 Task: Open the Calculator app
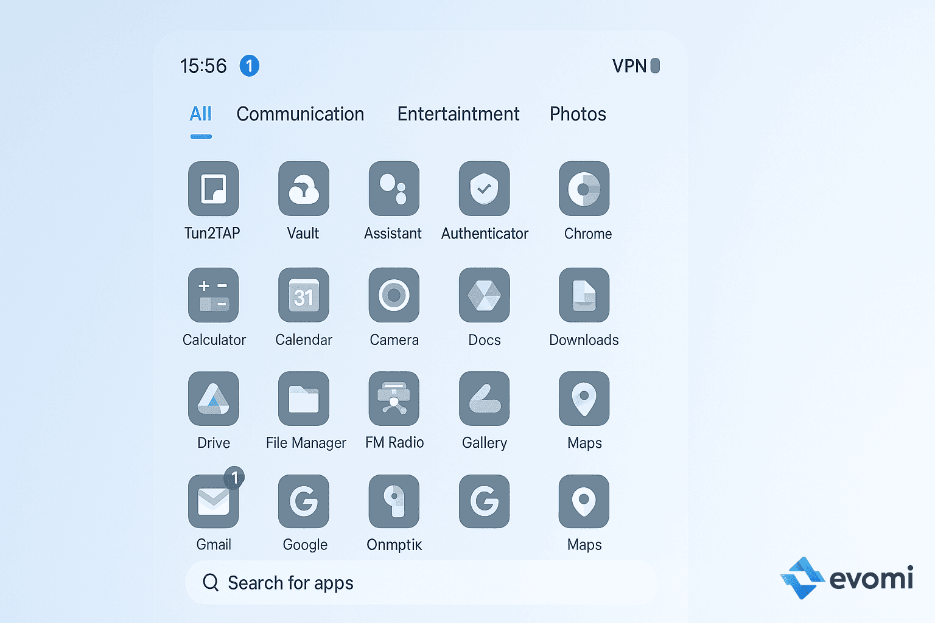pyautogui.click(x=213, y=295)
